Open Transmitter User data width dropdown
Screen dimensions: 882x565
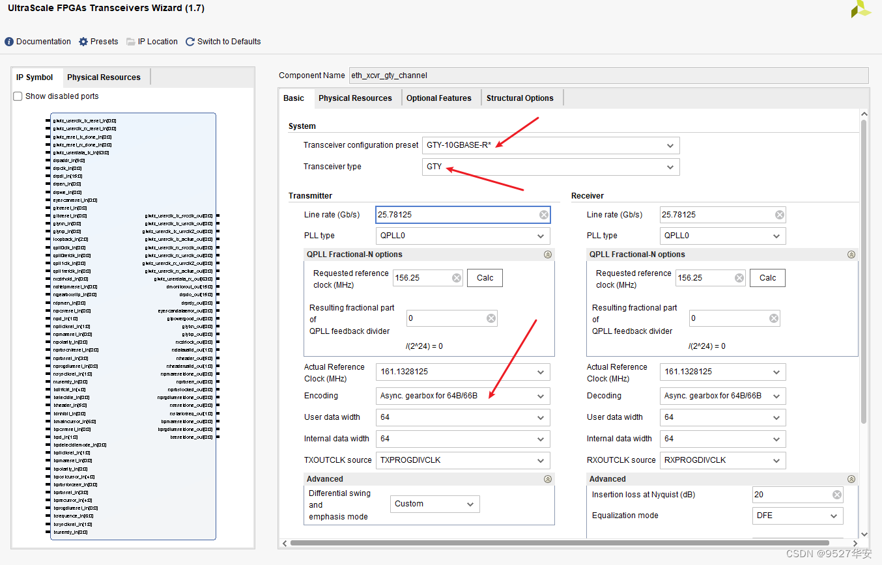pos(463,417)
